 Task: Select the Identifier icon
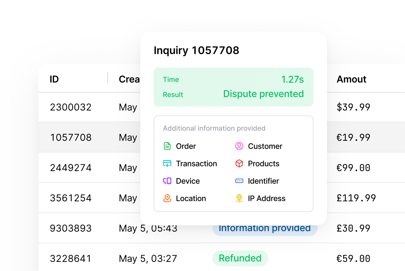(239, 181)
